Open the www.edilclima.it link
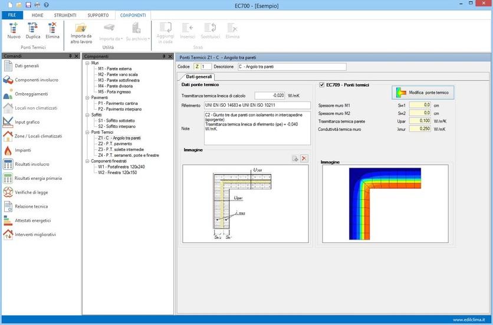The height and width of the screenshot is (325, 493). (x=469, y=320)
